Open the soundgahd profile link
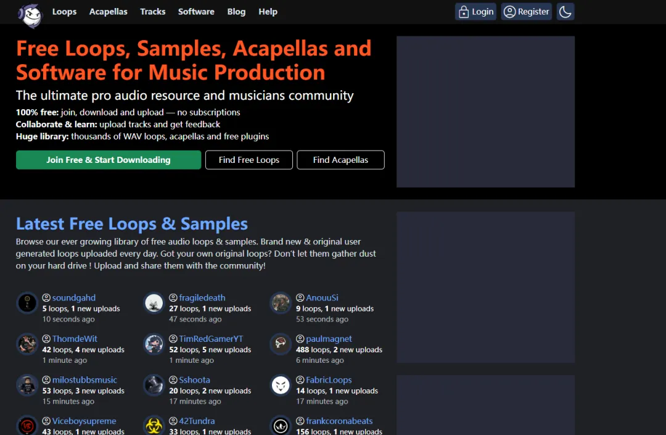Viewport: 666px width, 435px height. tap(74, 298)
